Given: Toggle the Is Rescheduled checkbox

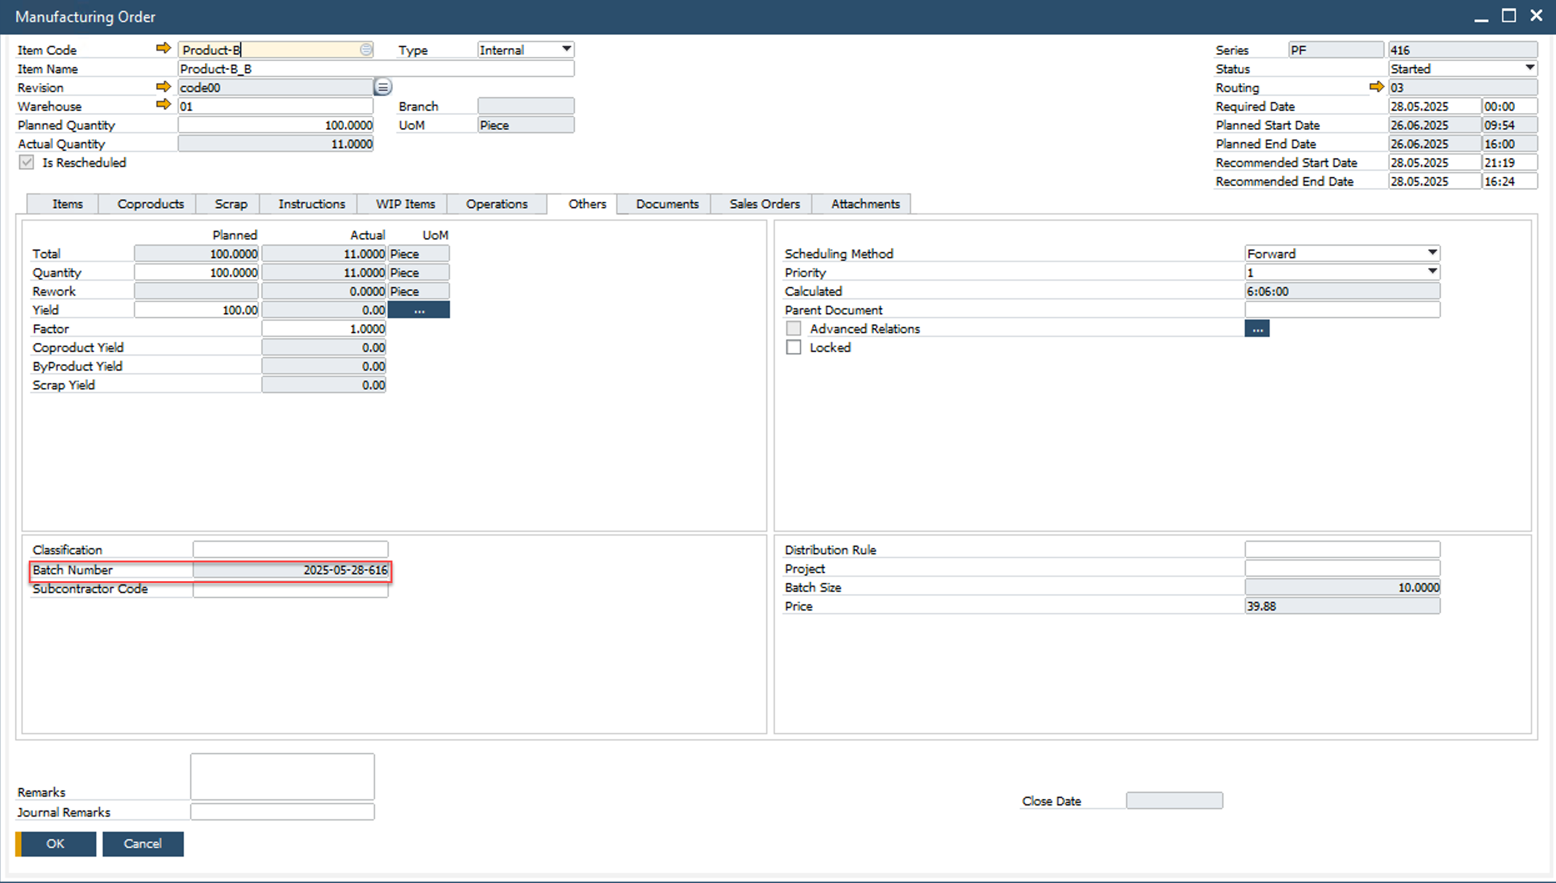Looking at the screenshot, I should pyautogui.click(x=26, y=162).
